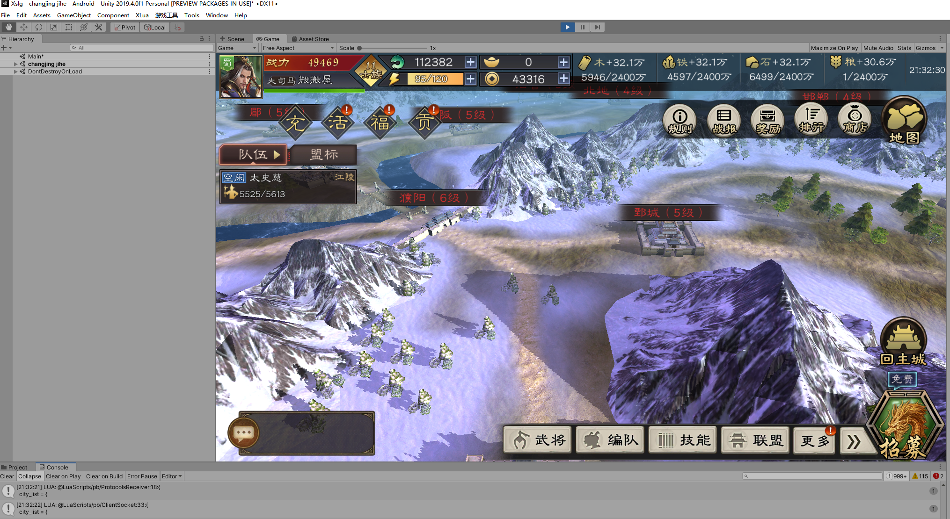
Task: Open the 排行 ranking icon
Action: point(811,120)
